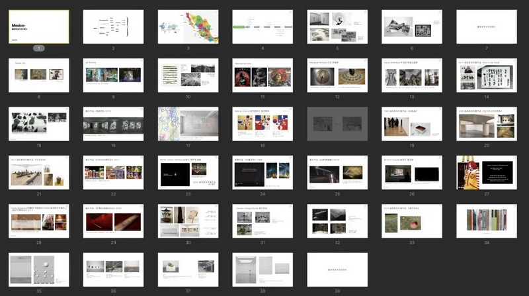Select slide 2 with the mind map diagram
Image resolution: width=529 pixels, height=296 pixels.
pos(113,26)
